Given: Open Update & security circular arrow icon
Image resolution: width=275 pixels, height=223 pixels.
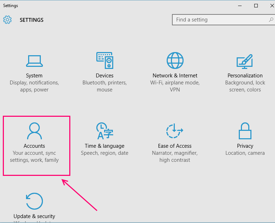Looking at the screenshot, I should pos(34,201).
